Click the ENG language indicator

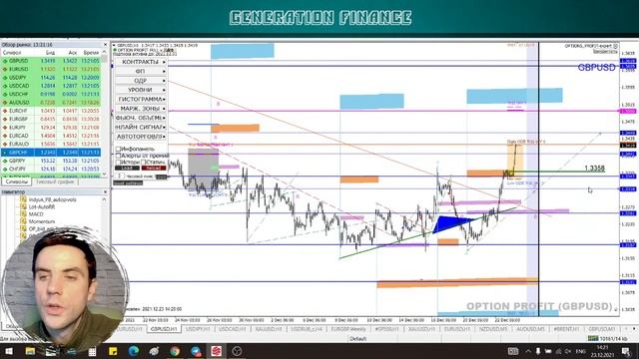(x=580, y=351)
